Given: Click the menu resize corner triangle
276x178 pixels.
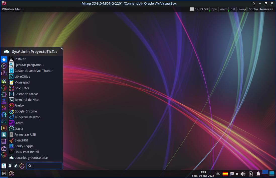Looking at the screenshot, I should [61, 48].
